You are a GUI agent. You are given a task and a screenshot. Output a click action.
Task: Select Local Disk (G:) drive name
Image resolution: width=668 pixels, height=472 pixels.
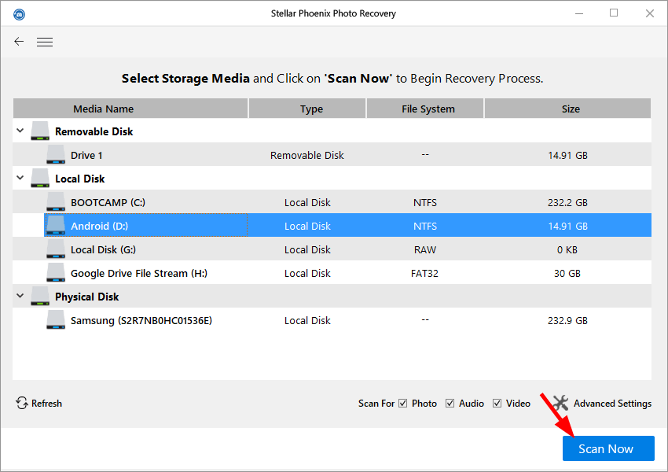coord(103,250)
